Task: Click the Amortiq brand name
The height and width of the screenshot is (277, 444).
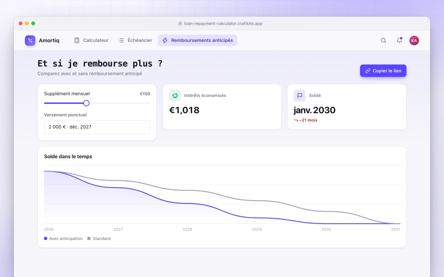Action: [x=49, y=41]
